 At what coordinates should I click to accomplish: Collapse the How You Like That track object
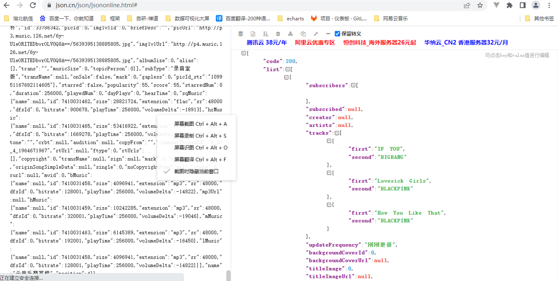click(x=329, y=205)
